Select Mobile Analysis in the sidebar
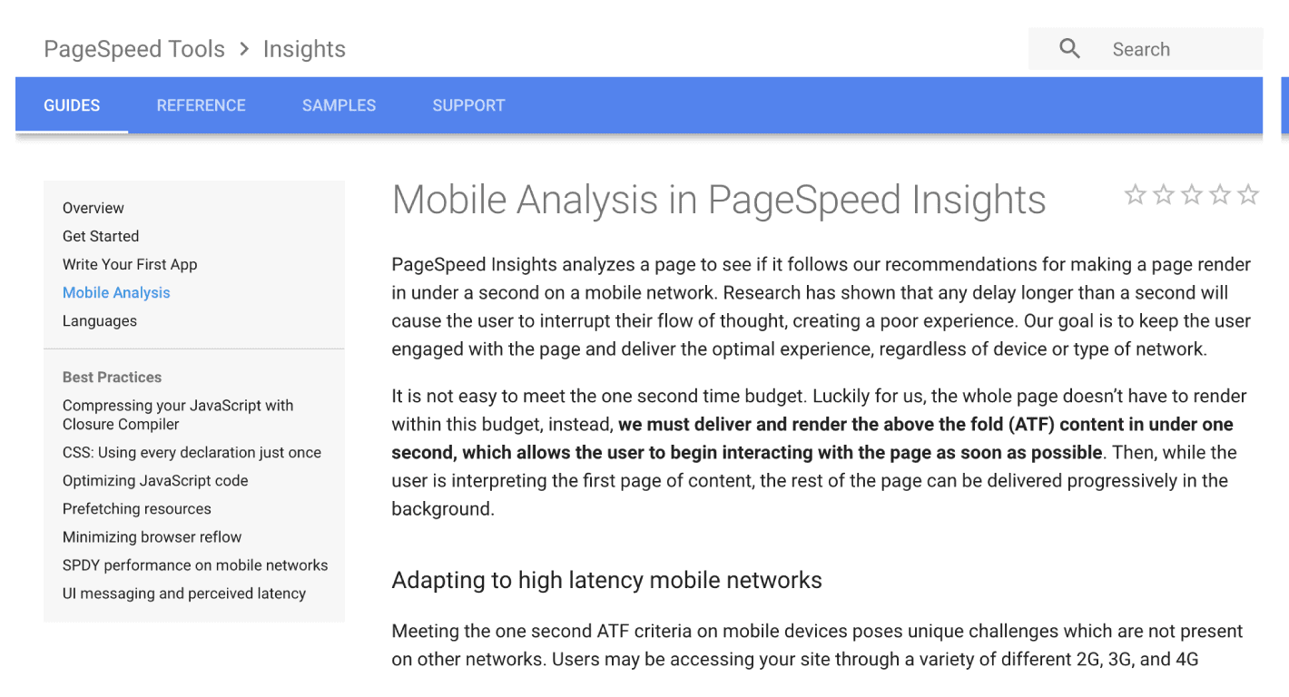The width and height of the screenshot is (1289, 697). tap(116, 292)
